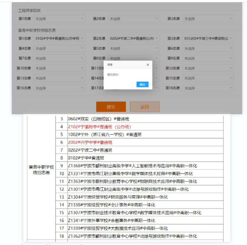Open 第3志愿 dropdown showing 031205#宁波三中
This screenshot has width=247, height=245.
(208, 39)
